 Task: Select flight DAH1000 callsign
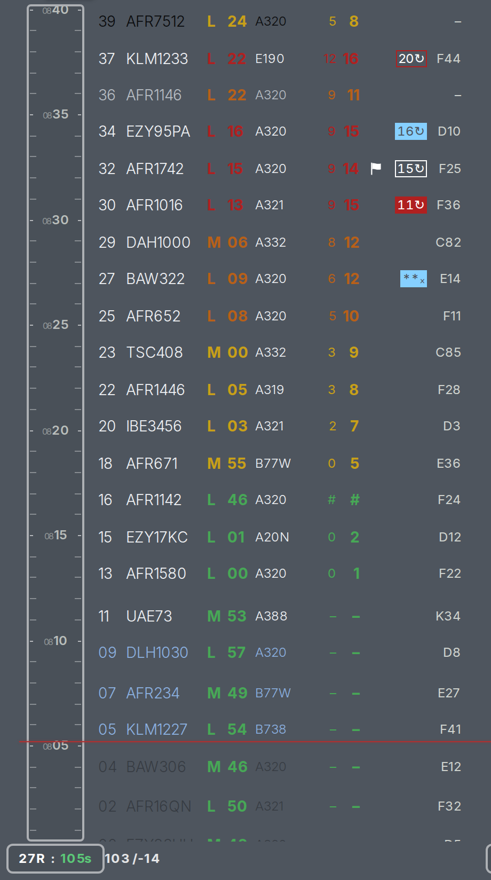(x=158, y=242)
